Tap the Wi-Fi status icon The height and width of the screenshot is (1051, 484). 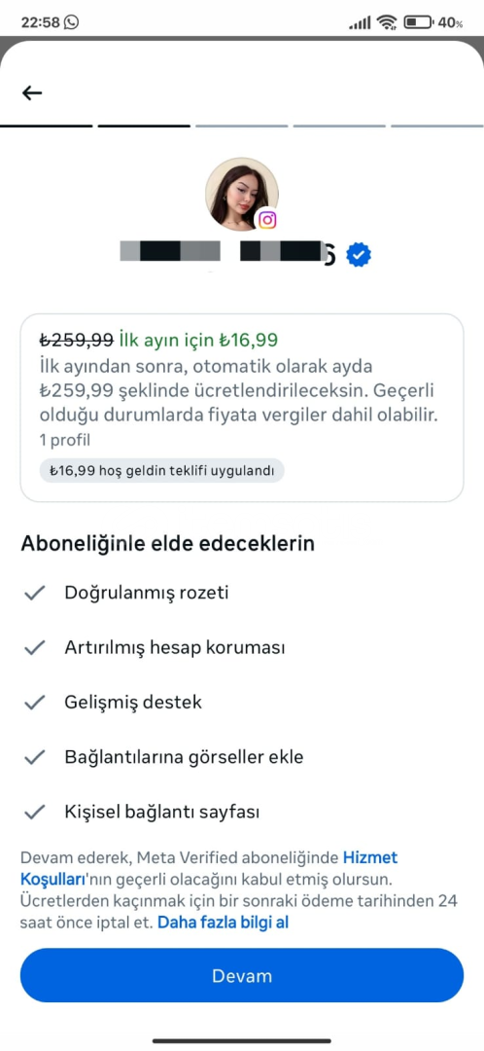pos(386,22)
